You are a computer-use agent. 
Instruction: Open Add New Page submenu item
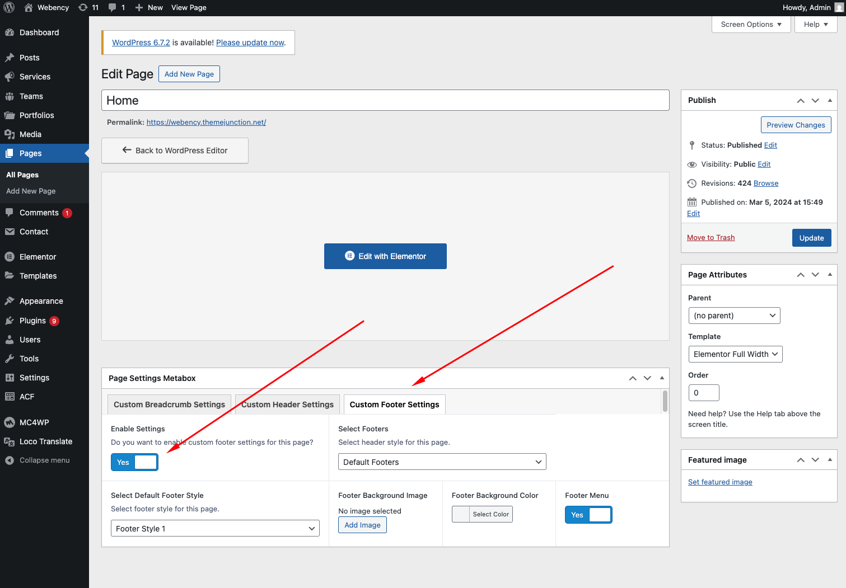31,191
